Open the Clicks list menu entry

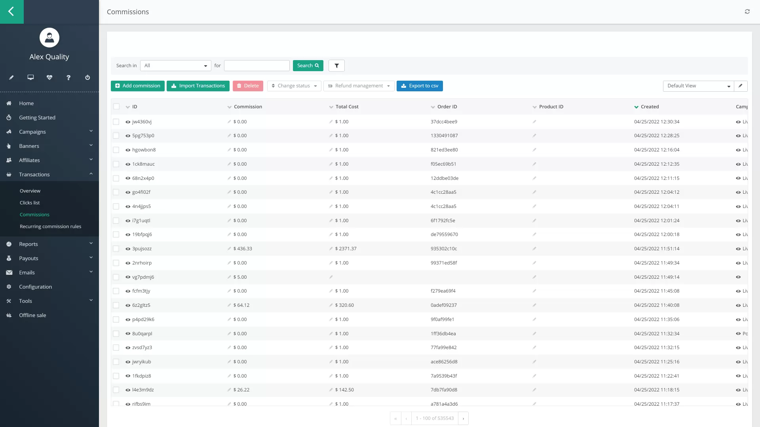(x=30, y=202)
